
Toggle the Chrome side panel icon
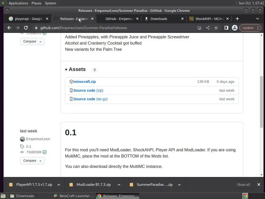[226, 28]
